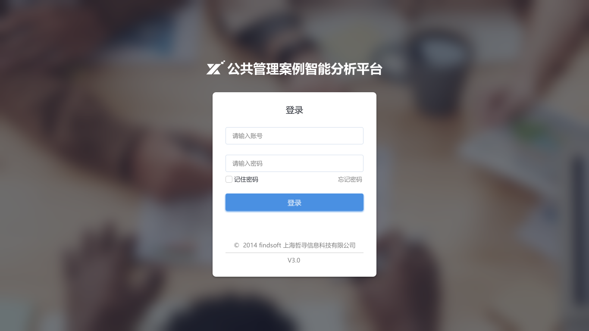Viewport: 589px width, 331px height.
Task: Click the blurred background left of the card
Action: 108,172
